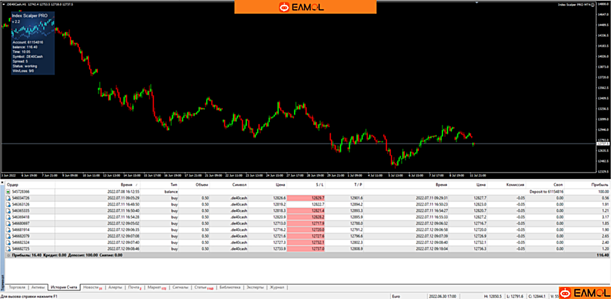The image size is (611, 299).
Task: Click the current price marker on price axis
Action: tap(603, 144)
